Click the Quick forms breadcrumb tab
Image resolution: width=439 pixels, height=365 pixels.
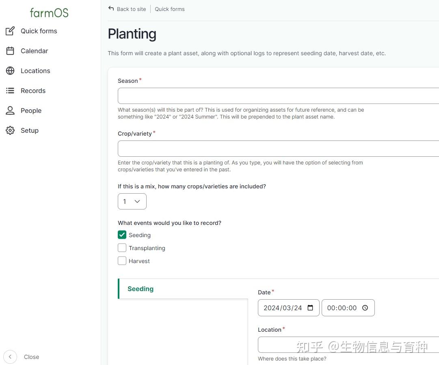coord(170,9)
